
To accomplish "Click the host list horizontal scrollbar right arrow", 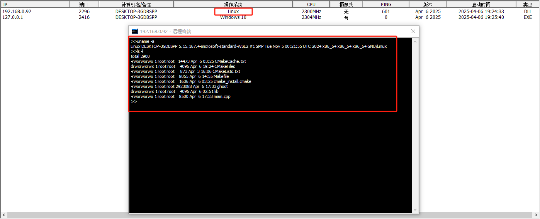I will click(537, 215).
